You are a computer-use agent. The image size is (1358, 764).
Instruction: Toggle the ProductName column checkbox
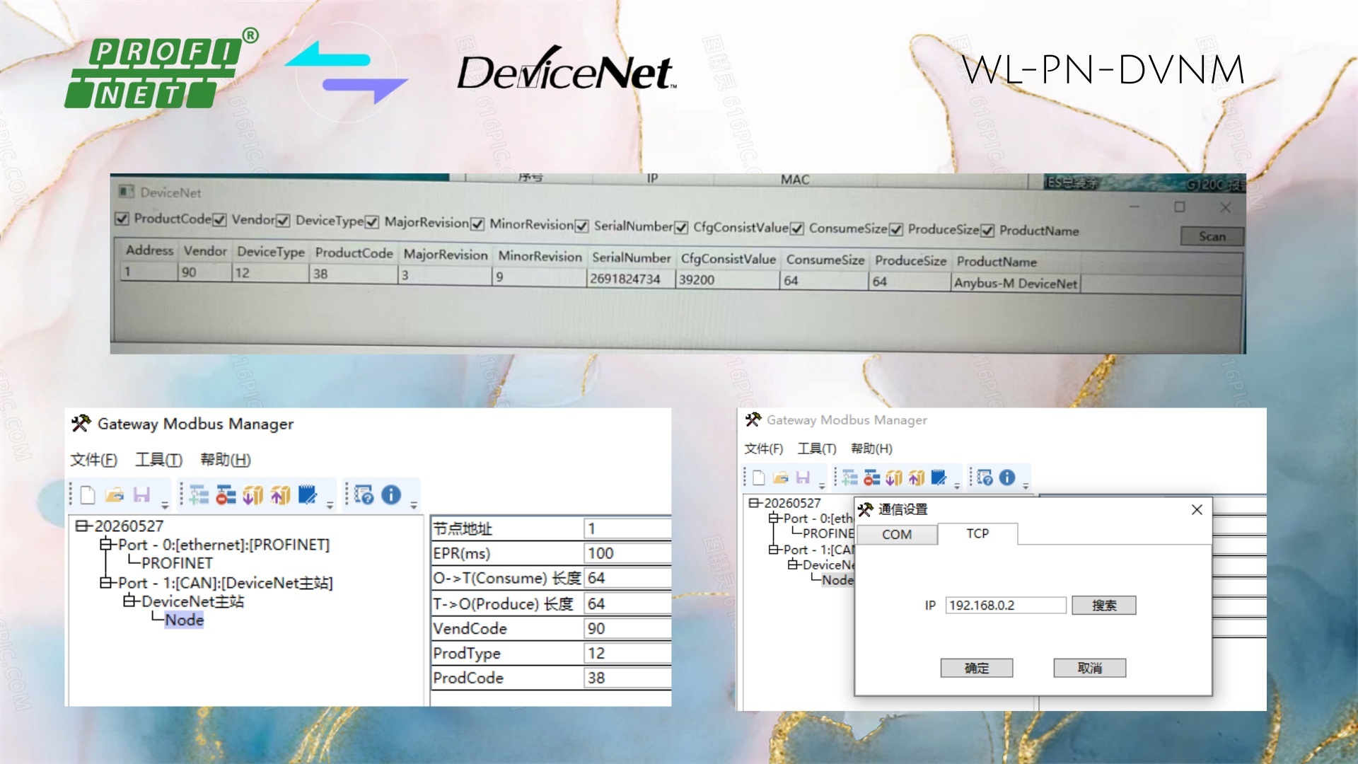[987, 231]
